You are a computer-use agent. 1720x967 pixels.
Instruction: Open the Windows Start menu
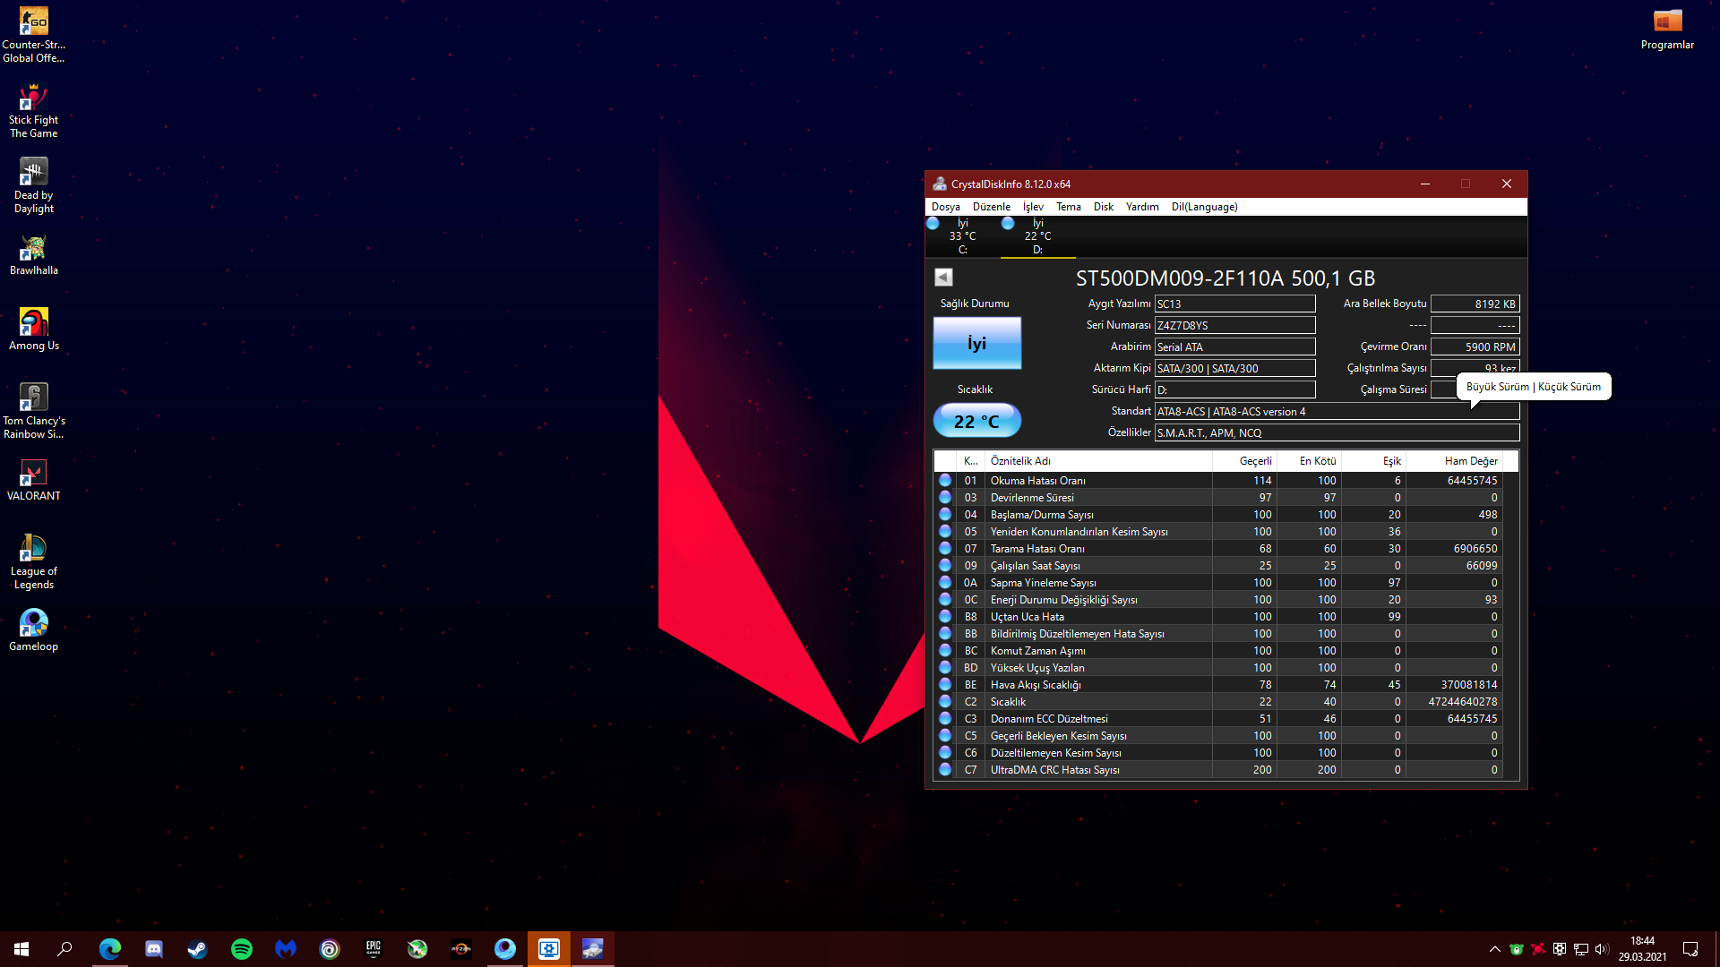(21, 949)
